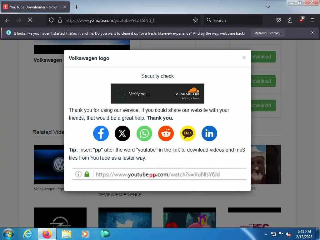Open the bearded man video thumbnail
Image resolution: width=320 pixels, height=240 pixels.
click(266, 164)
